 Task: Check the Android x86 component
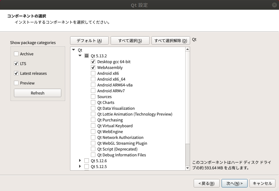click(93, 73)
